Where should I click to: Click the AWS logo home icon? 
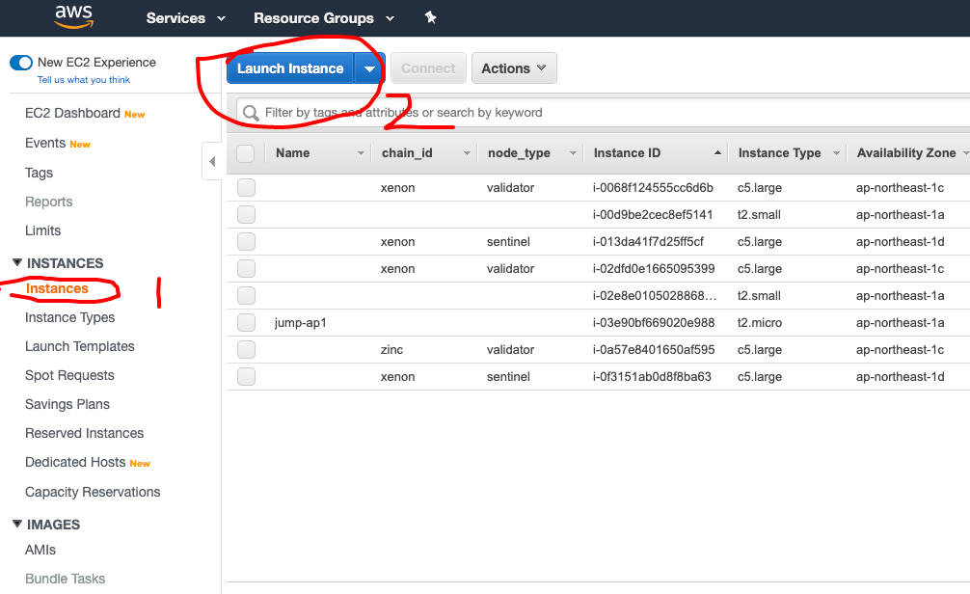coord(73,16)
